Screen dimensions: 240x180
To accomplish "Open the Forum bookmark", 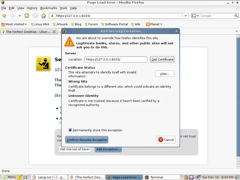I will click(91, 24).
